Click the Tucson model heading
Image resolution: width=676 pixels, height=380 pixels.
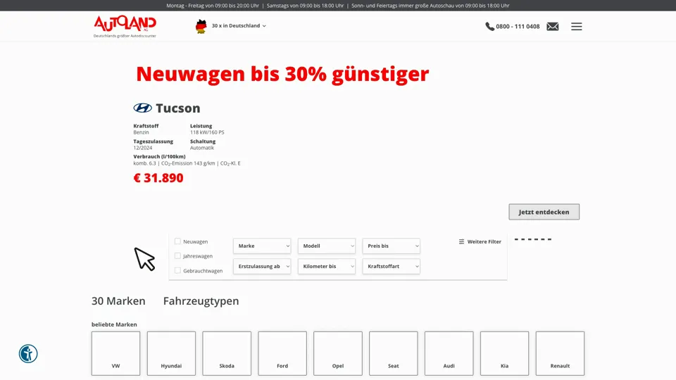(x=178, y=108)
